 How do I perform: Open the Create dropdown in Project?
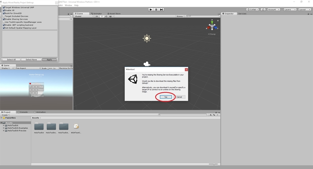[5, 115]
